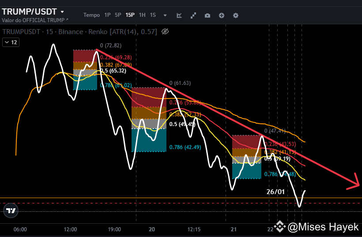Open the Valor do OFFICIAL TRUMP link
The width and height of the screenshot is (362, 237).
(x=35, y=20)
